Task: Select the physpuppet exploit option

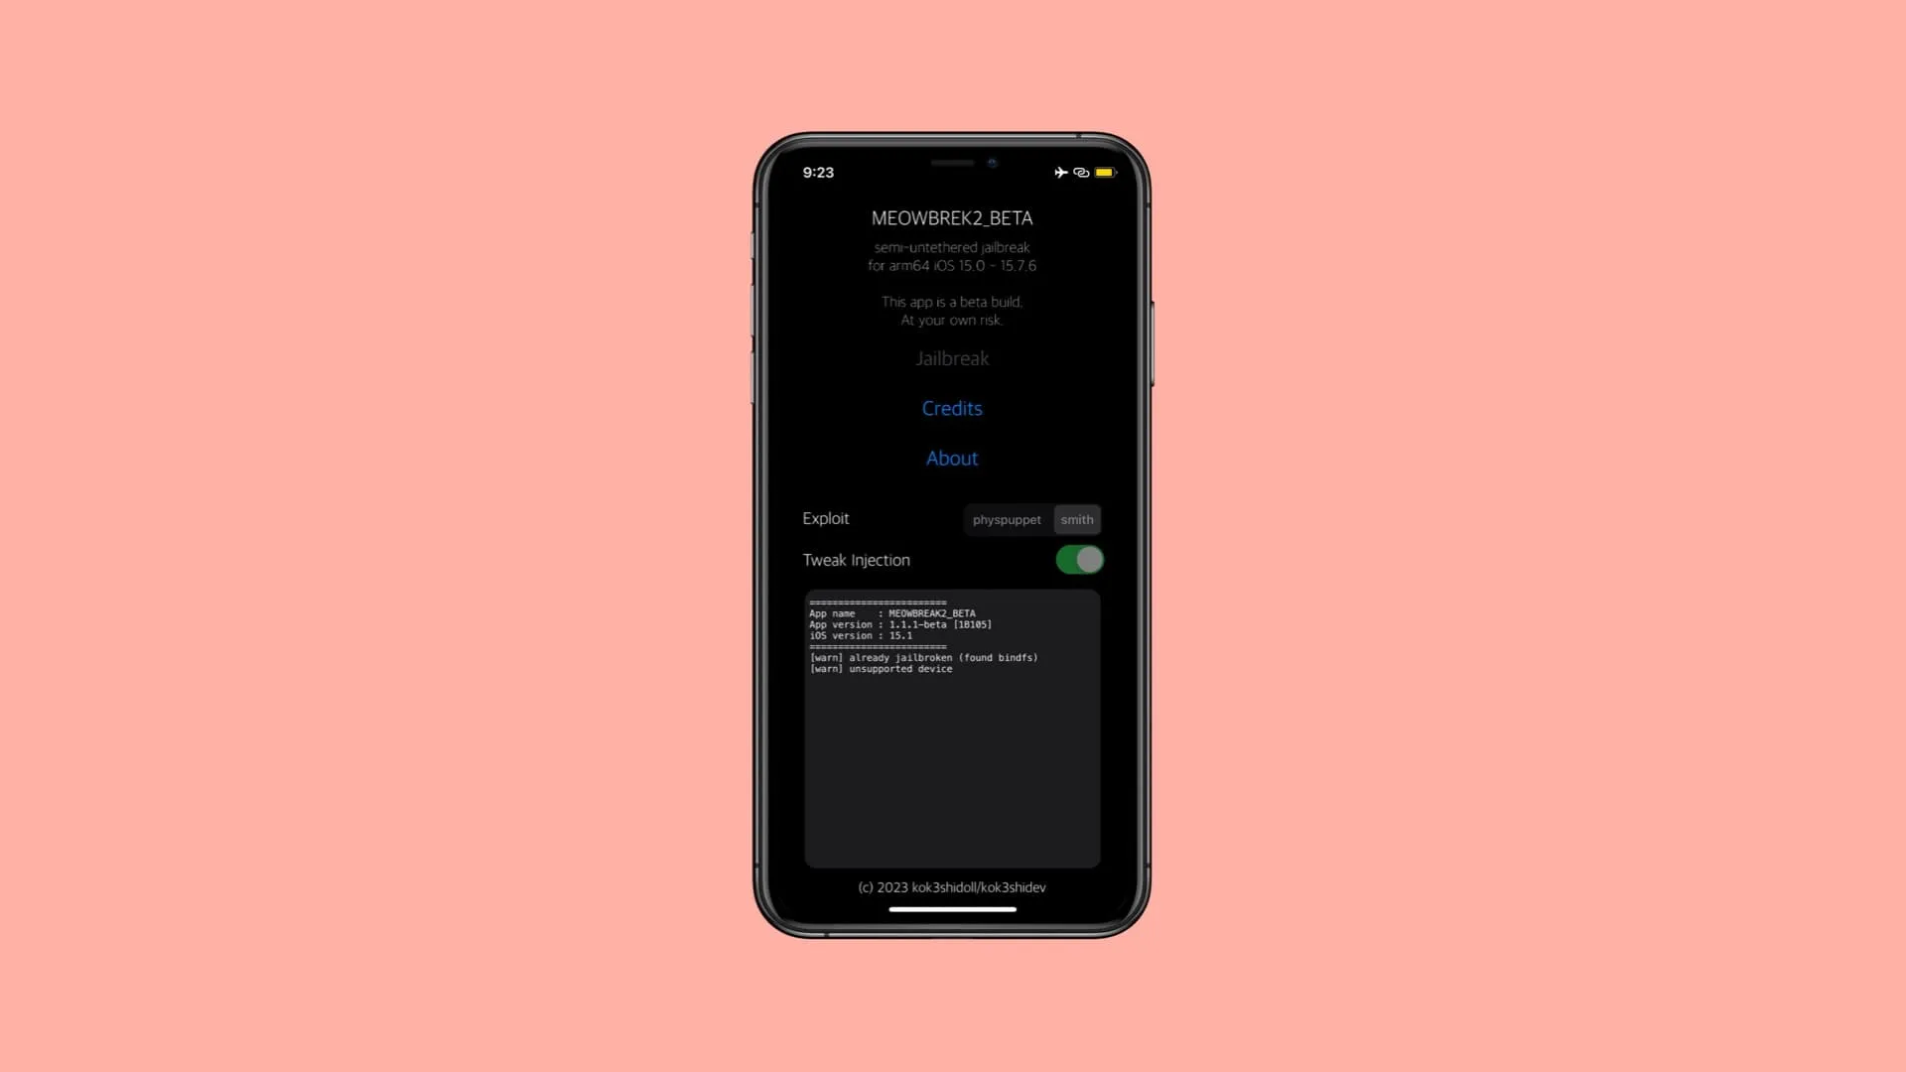Action: [1007, 520]
